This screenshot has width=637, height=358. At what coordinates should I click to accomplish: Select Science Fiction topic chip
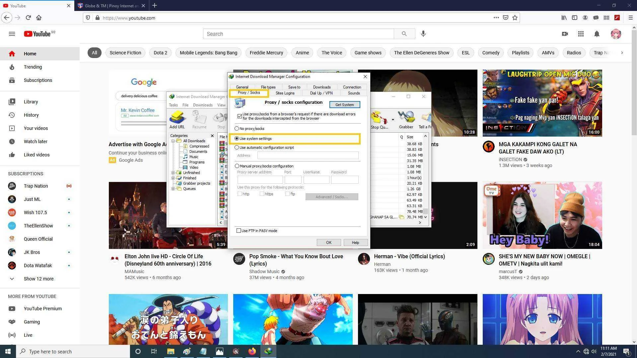(x=125, y=53)
